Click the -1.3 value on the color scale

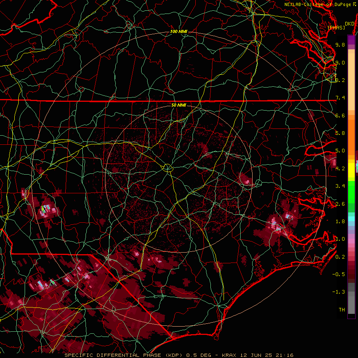[x=339, y=292]
